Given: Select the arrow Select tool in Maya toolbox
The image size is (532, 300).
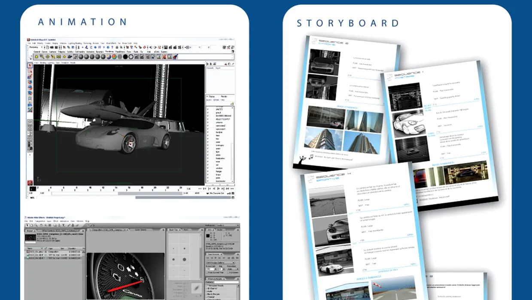Looking at the screenshot, I should coord(30,66).
